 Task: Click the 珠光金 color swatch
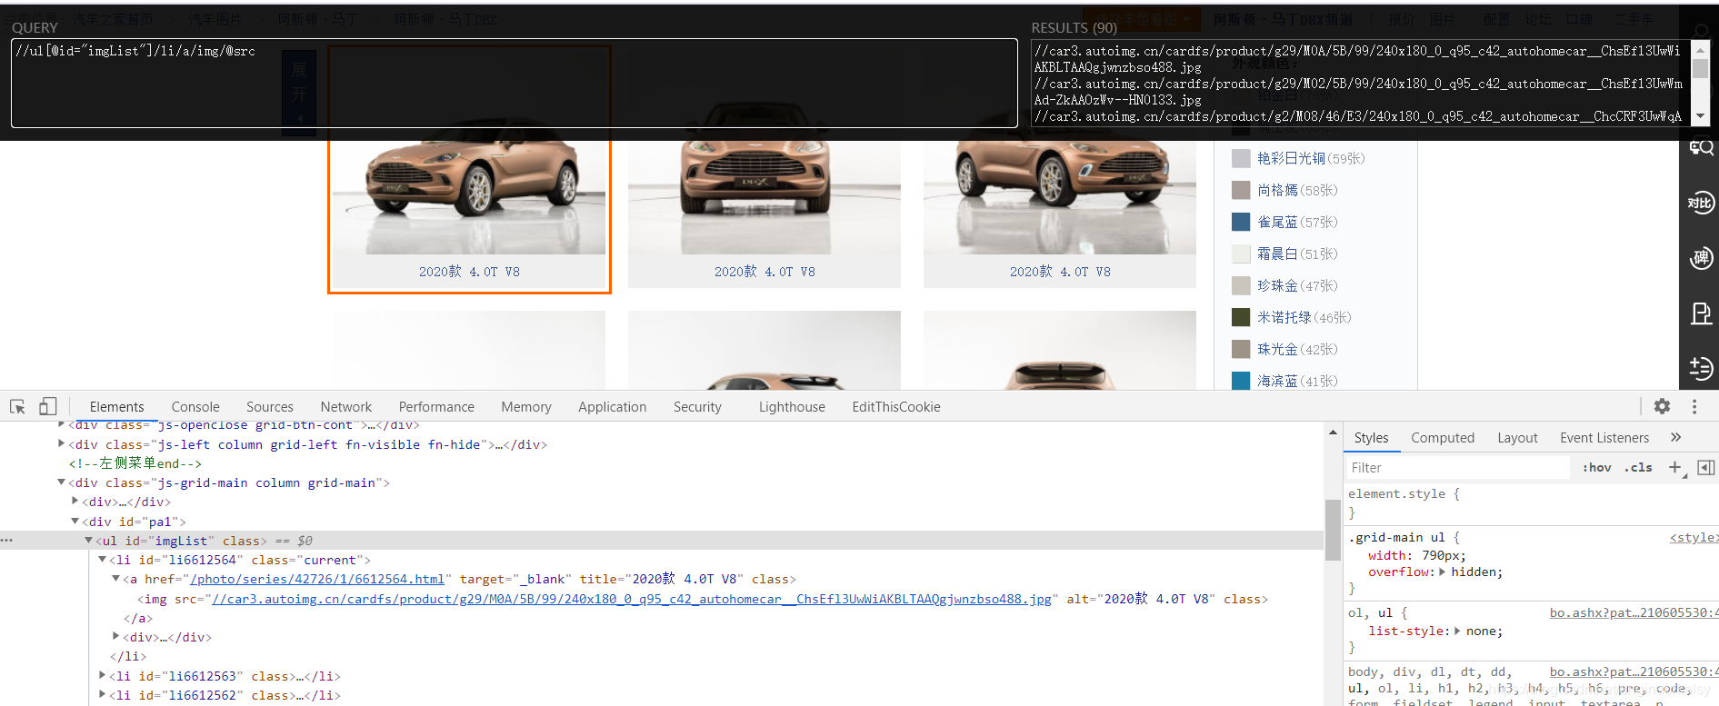[x=1241, y=349]
